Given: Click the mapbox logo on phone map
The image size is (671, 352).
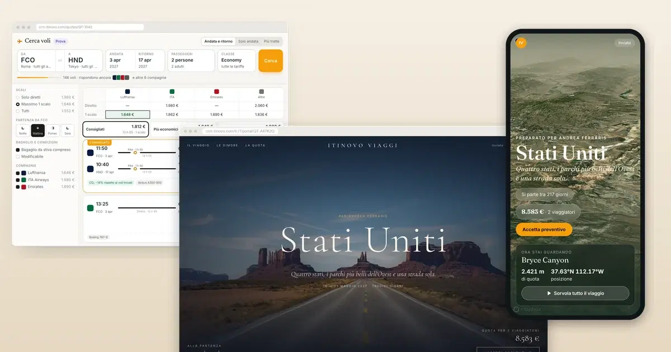Looking at the screenshot, I should point(528,309).
